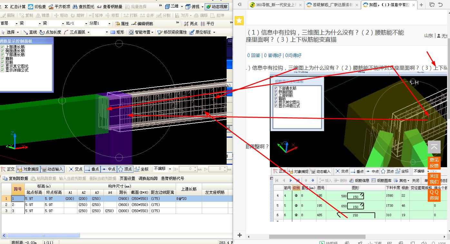This screenshot has height=244, width=450.
Task: Toggle 垂点 perpendicular snap
Action: tap(92, 169)
